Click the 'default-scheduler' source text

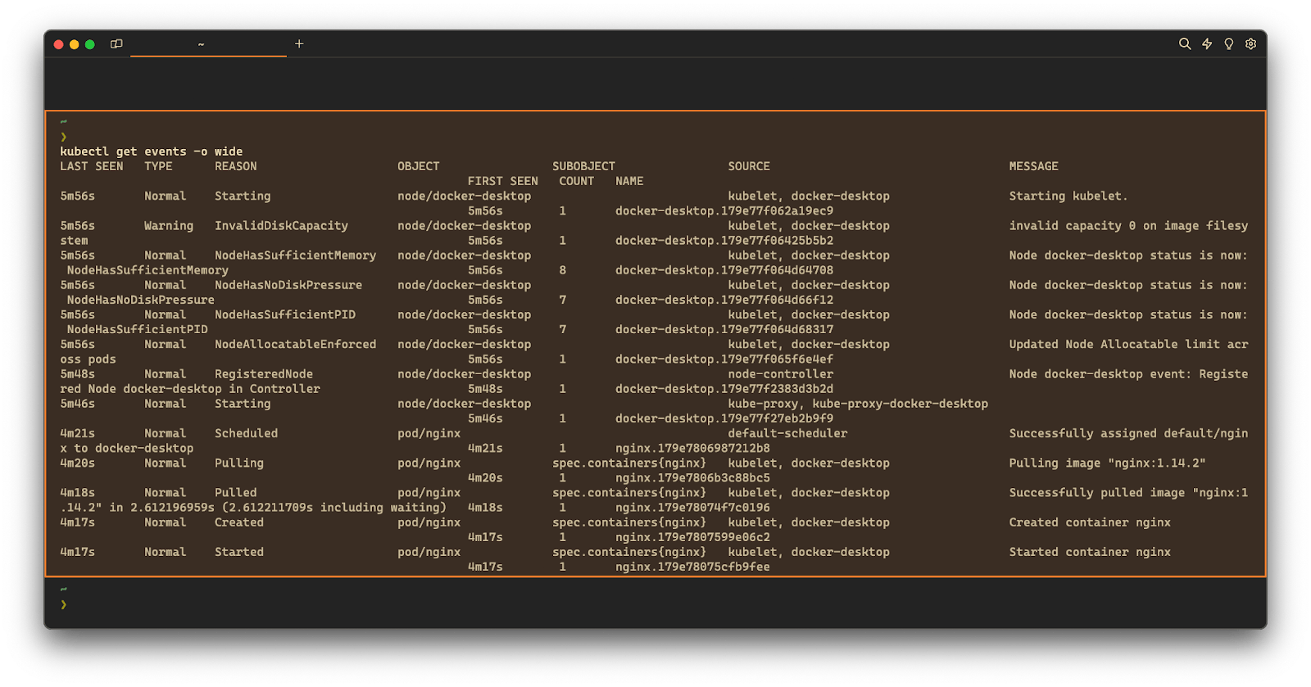[x=787, y=433]
